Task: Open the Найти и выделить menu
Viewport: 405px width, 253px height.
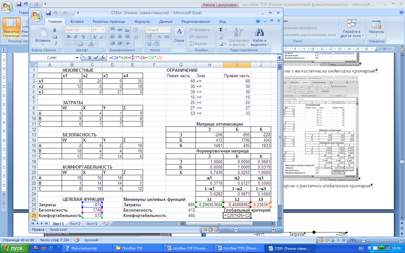Action: [260, 37]
